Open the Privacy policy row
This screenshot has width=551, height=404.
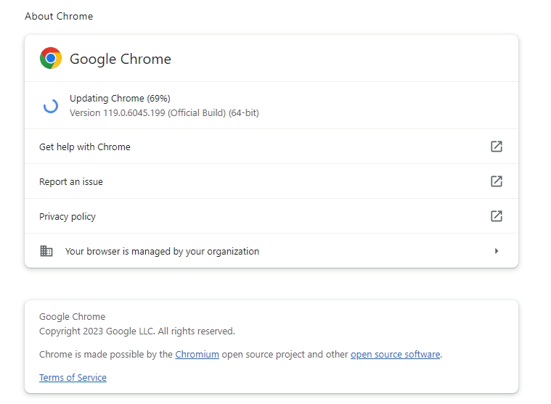[x=272, y=216]
